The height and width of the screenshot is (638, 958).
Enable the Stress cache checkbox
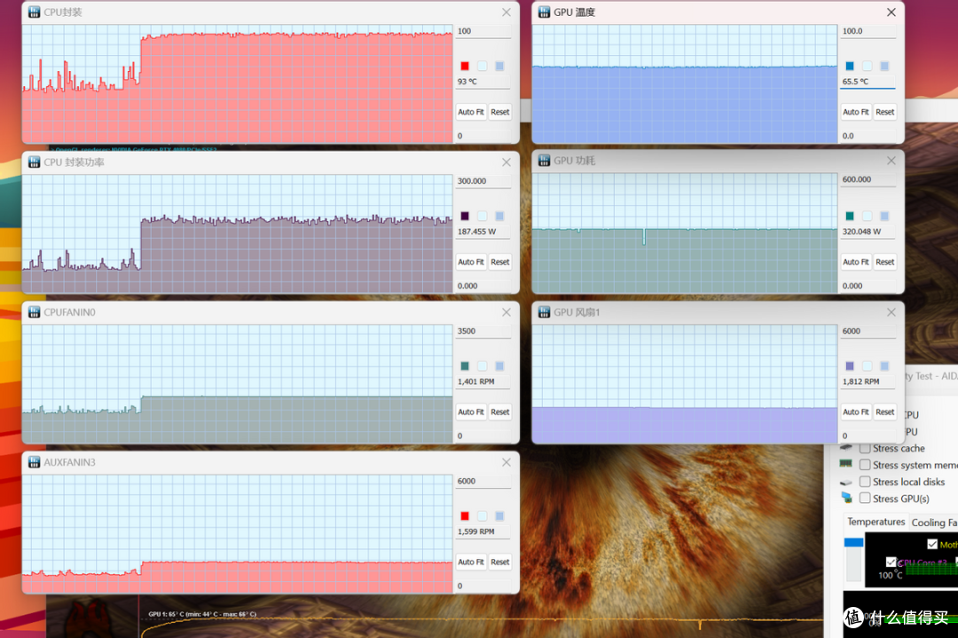pyautogui.click(x=865, y=449)
